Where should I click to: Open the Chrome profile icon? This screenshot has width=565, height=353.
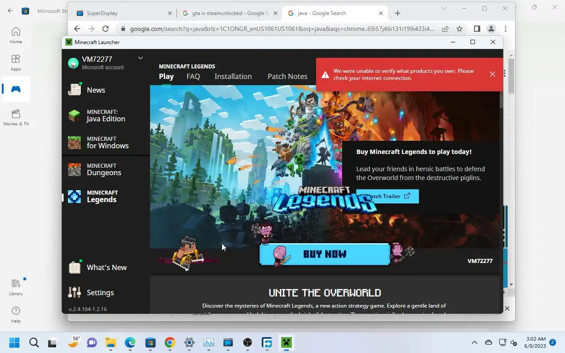[491, 29]
